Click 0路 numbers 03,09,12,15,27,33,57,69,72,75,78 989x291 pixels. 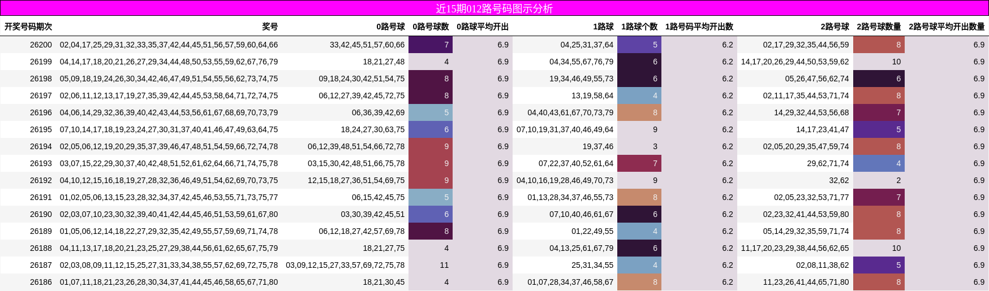345,265
